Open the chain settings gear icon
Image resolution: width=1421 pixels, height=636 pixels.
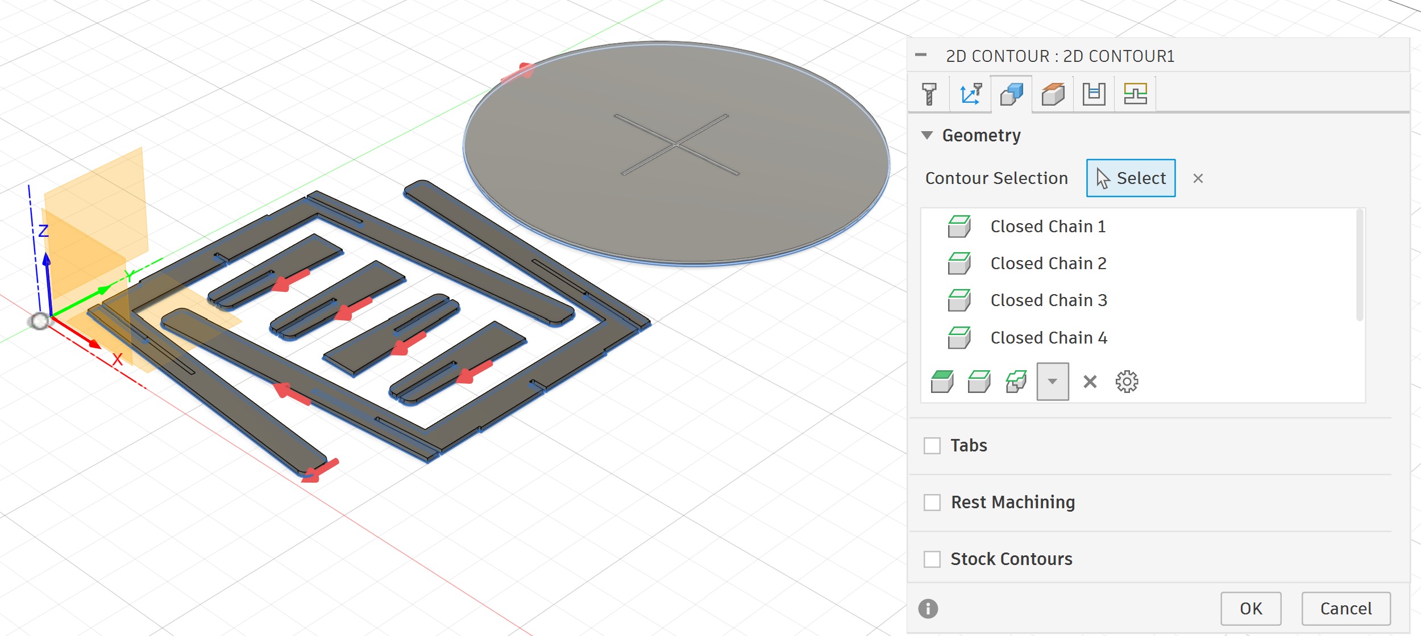coord(1127,382)
